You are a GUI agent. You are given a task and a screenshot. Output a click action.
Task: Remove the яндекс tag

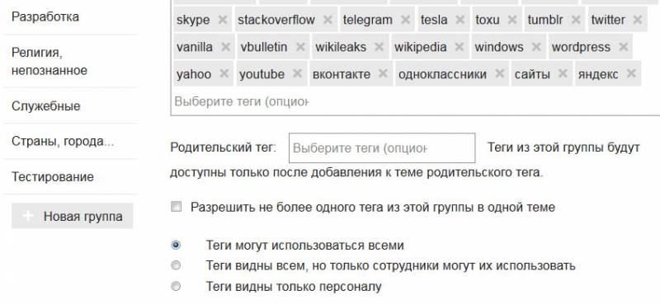click(x=631, y=74)
